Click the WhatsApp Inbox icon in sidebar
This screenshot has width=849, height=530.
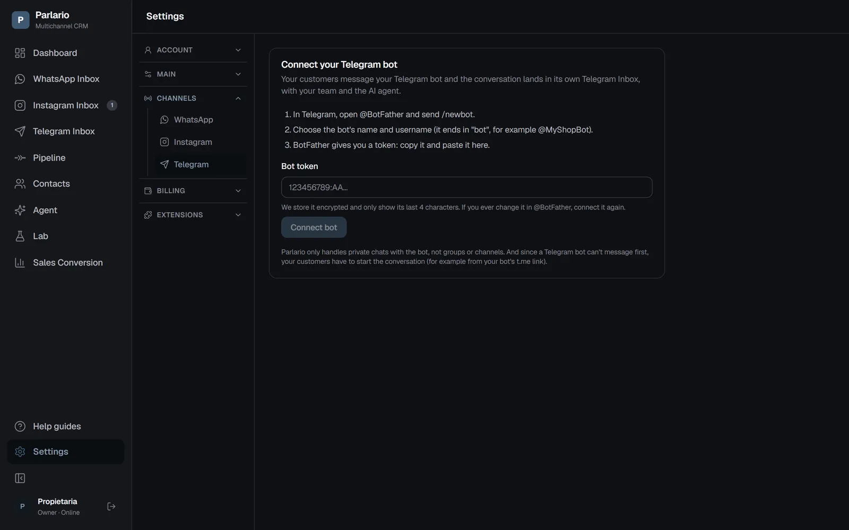pos(20,79)
